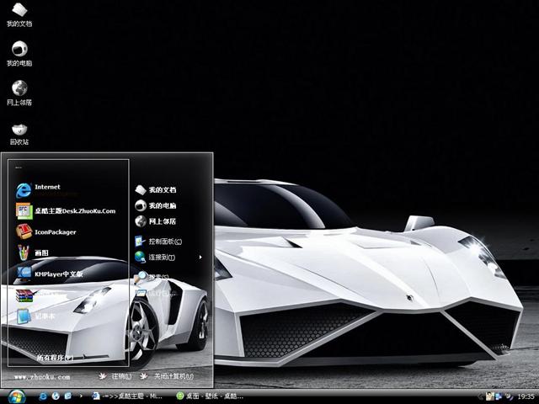This screenshot has width=539, height=404.
Task: Expand 连接到 submenu arrow
Action: [x=200, y=257]
